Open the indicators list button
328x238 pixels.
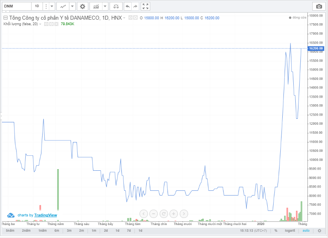(x=96, y=6)
